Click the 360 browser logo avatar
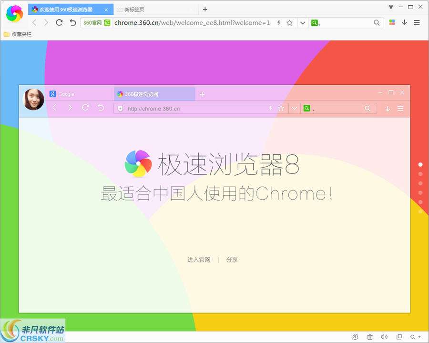This screenshot has height=343, width=429. point(14,13)
